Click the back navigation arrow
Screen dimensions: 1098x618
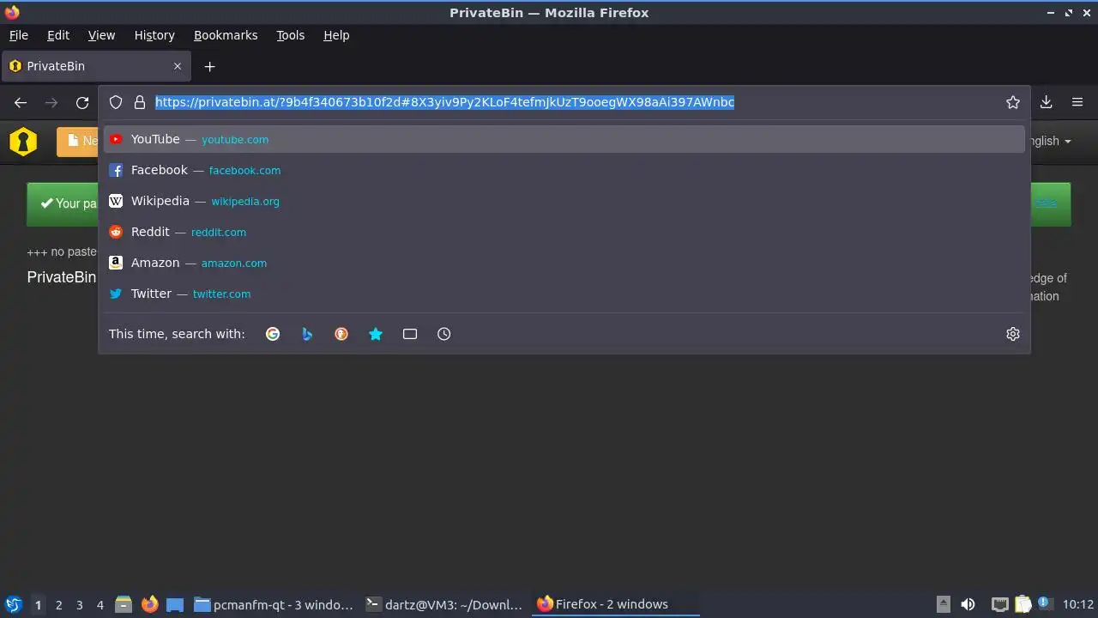coord(21,102)
